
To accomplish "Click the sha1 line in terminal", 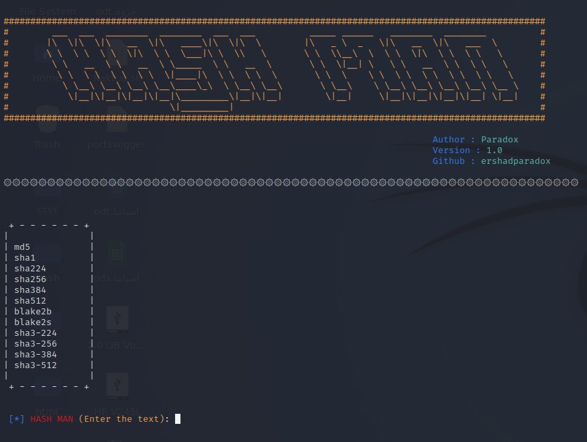I will 25,258.
